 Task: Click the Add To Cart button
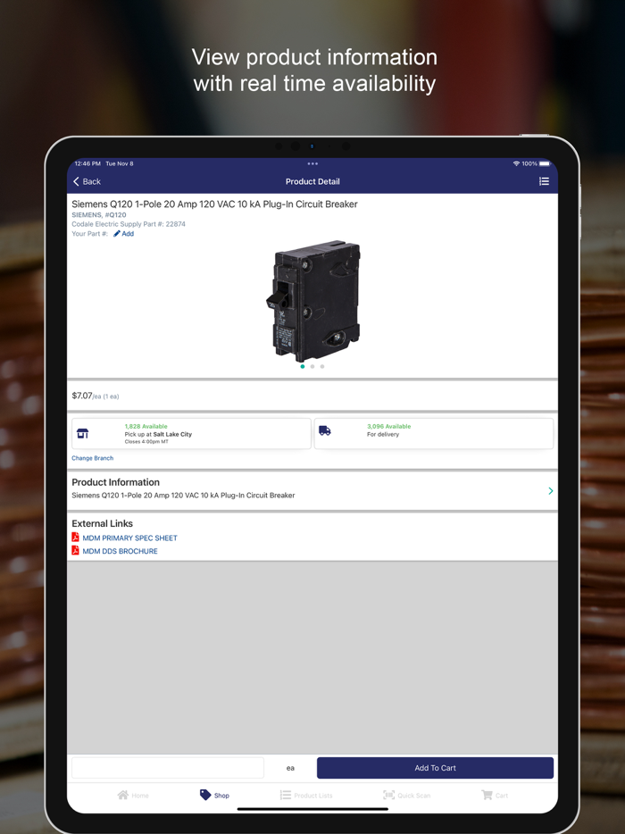[435, 768]
